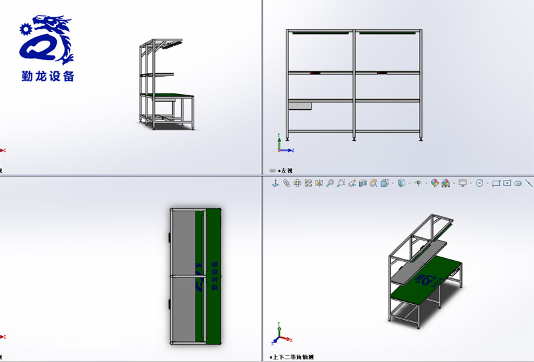Viewport: 534px width, 362px height.
Task: Toggle the chain link icon in view toolbar
Action: tap(519, 183)
